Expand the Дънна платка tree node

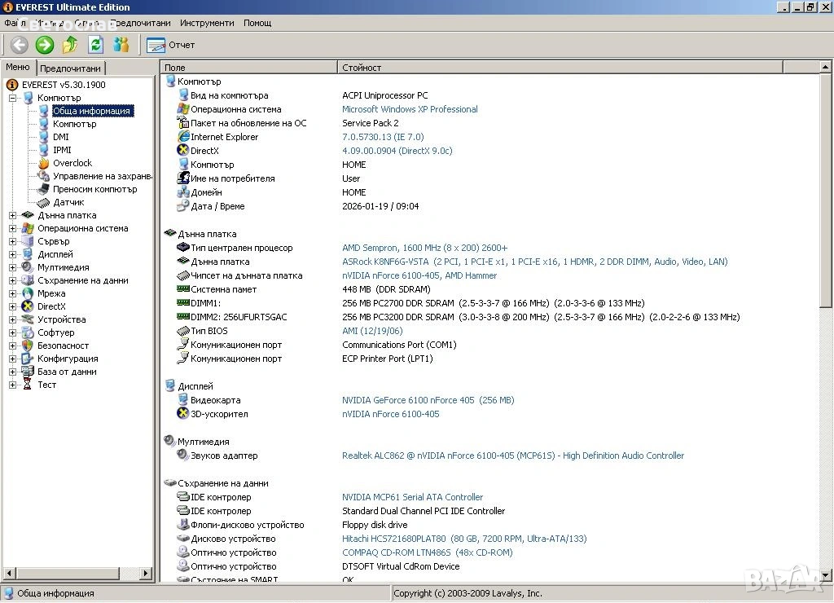[13, 215]
